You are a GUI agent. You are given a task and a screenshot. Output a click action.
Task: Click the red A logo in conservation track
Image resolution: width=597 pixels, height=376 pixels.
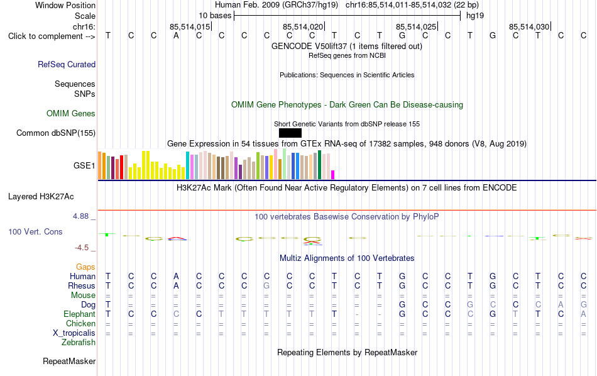pos(177,238)
